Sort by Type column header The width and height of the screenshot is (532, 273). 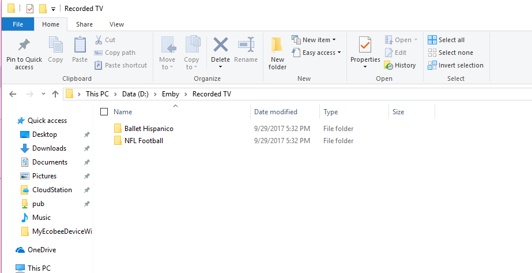point(330,112)
